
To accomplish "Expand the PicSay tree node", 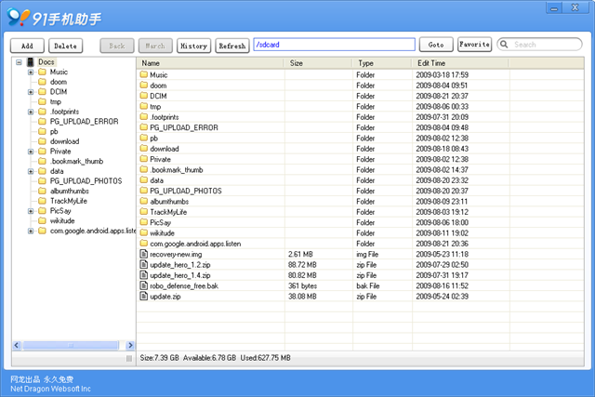I will point(31,211).
